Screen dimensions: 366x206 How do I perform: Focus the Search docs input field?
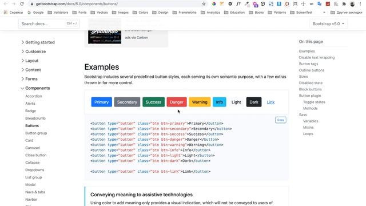[x=49, y=23]
